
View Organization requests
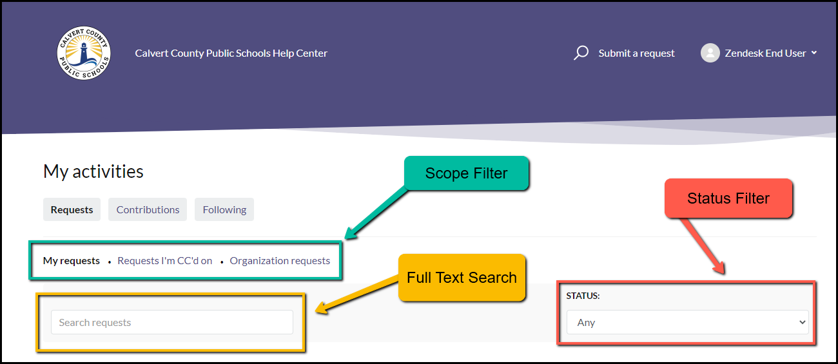coord(280,261)
